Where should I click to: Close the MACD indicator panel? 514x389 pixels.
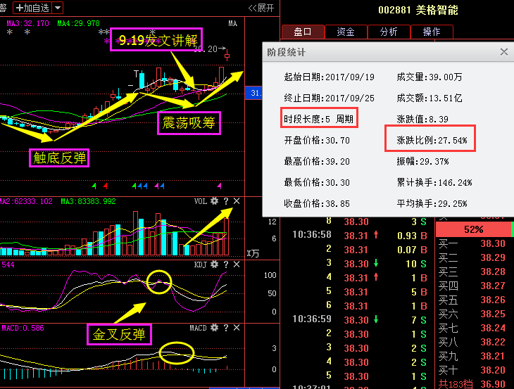tap(237, 328)
